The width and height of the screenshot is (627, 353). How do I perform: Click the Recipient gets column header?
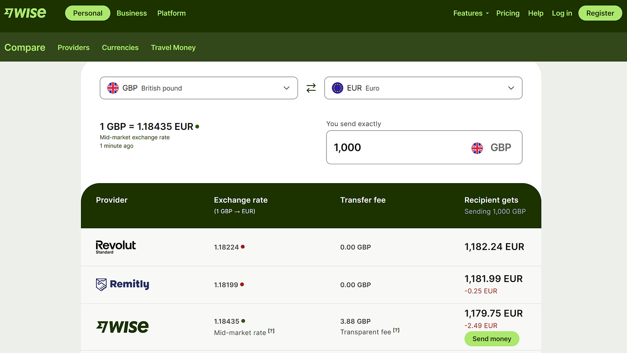click(x=491, y=200)
